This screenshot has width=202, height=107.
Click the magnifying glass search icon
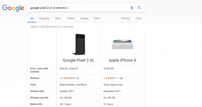point(139,8)
